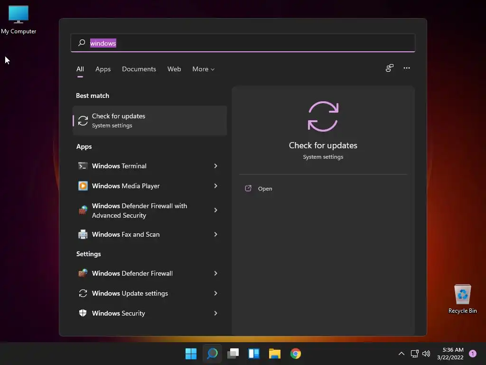Expand the Windows Fax and Scan chevron
The height and width of the screenshot is (365, 486).
[x=216, y=234]
